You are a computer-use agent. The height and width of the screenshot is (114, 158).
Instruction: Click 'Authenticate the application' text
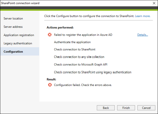point(72,42)
